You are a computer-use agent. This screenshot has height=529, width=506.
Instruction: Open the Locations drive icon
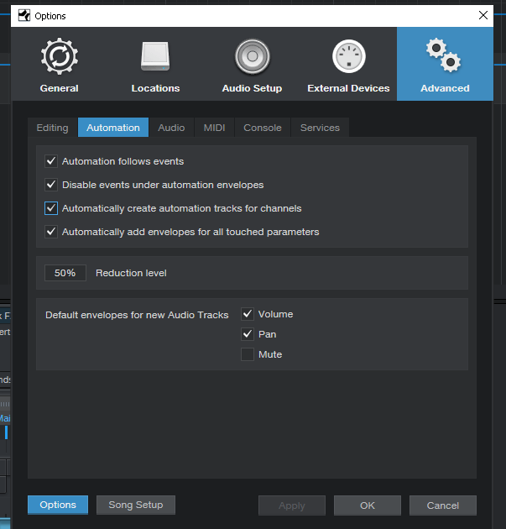(155, 56)
